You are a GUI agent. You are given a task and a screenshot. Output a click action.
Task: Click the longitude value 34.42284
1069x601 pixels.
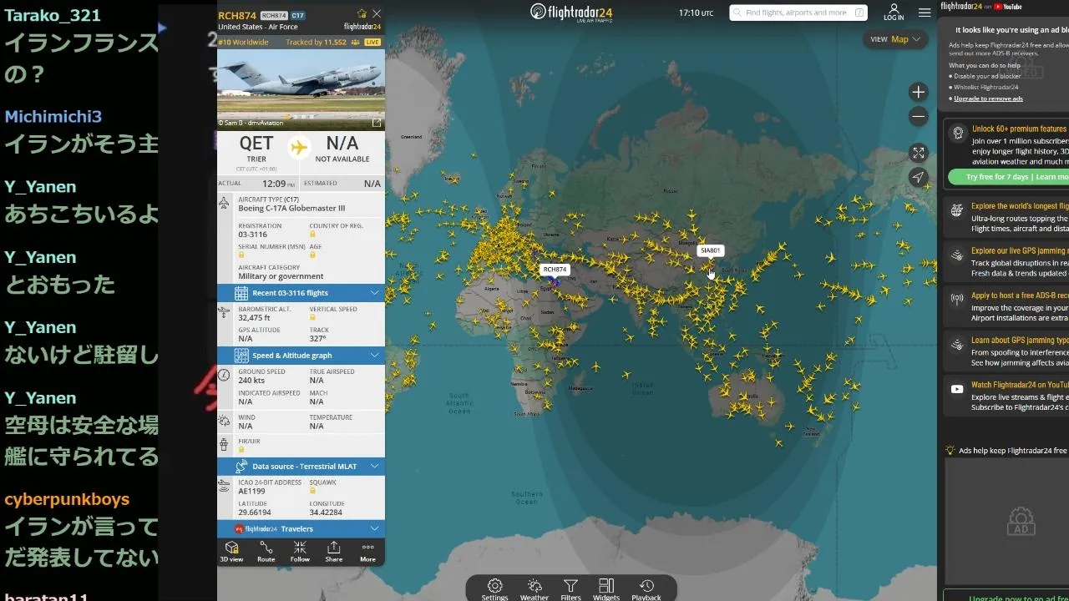(326, 513)
